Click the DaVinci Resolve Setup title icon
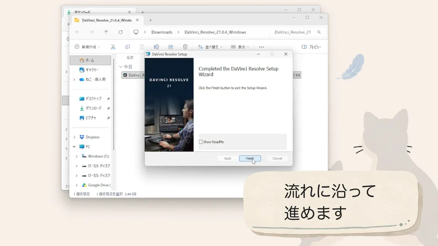The image size is (438, 246). 148,54
